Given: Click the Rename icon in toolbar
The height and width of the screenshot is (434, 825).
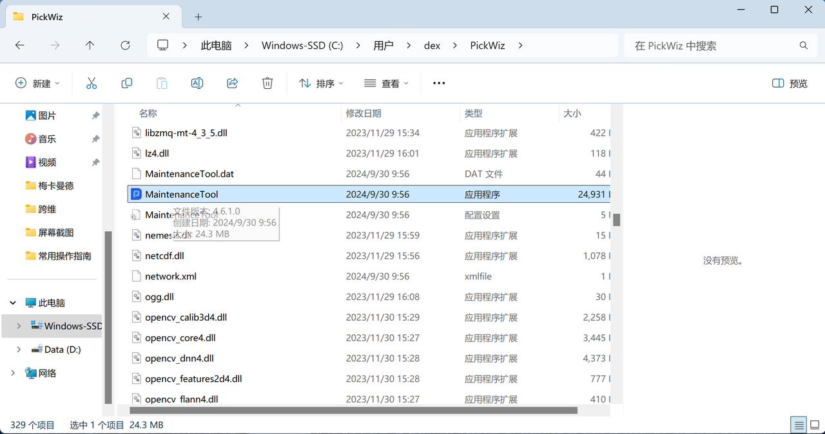Looking at the screenshot, I should pos(197,83).
